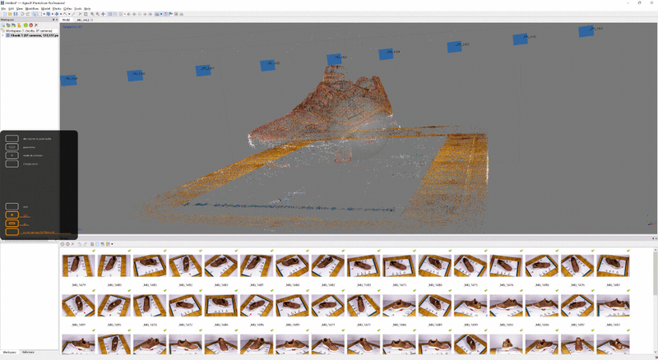Remove cameras with Photos pane X icon
The height and width of the screenshot is (360, 658).
(x=73, y=244)
